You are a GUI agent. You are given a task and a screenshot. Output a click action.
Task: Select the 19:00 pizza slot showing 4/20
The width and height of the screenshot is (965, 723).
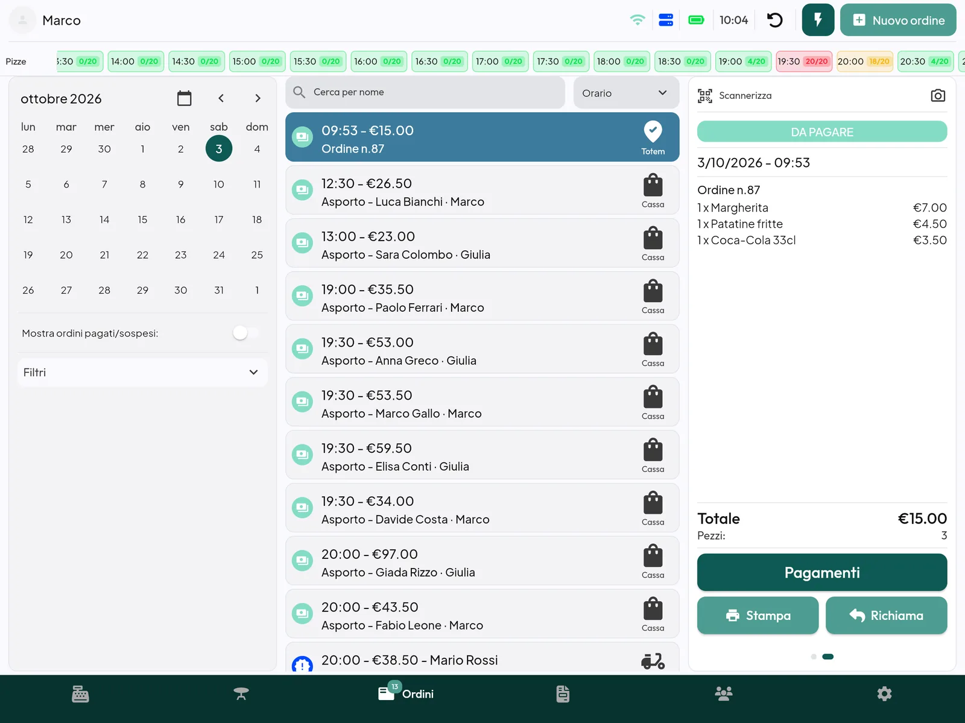[x=743, y=62]
